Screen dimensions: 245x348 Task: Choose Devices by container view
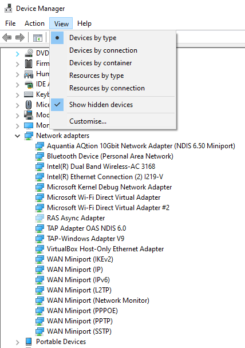tap(113, 63)
